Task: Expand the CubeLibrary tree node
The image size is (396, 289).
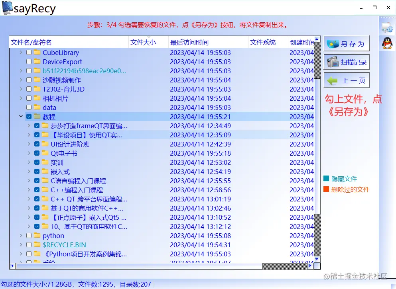Action: pos(20,52)
